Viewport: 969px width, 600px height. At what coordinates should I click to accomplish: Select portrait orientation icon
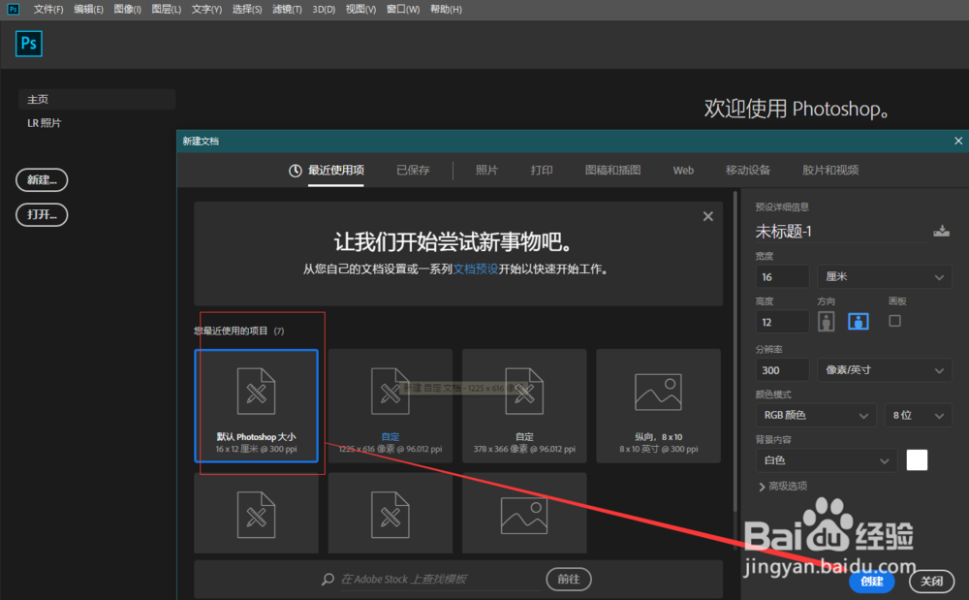[x=827, y=321]
